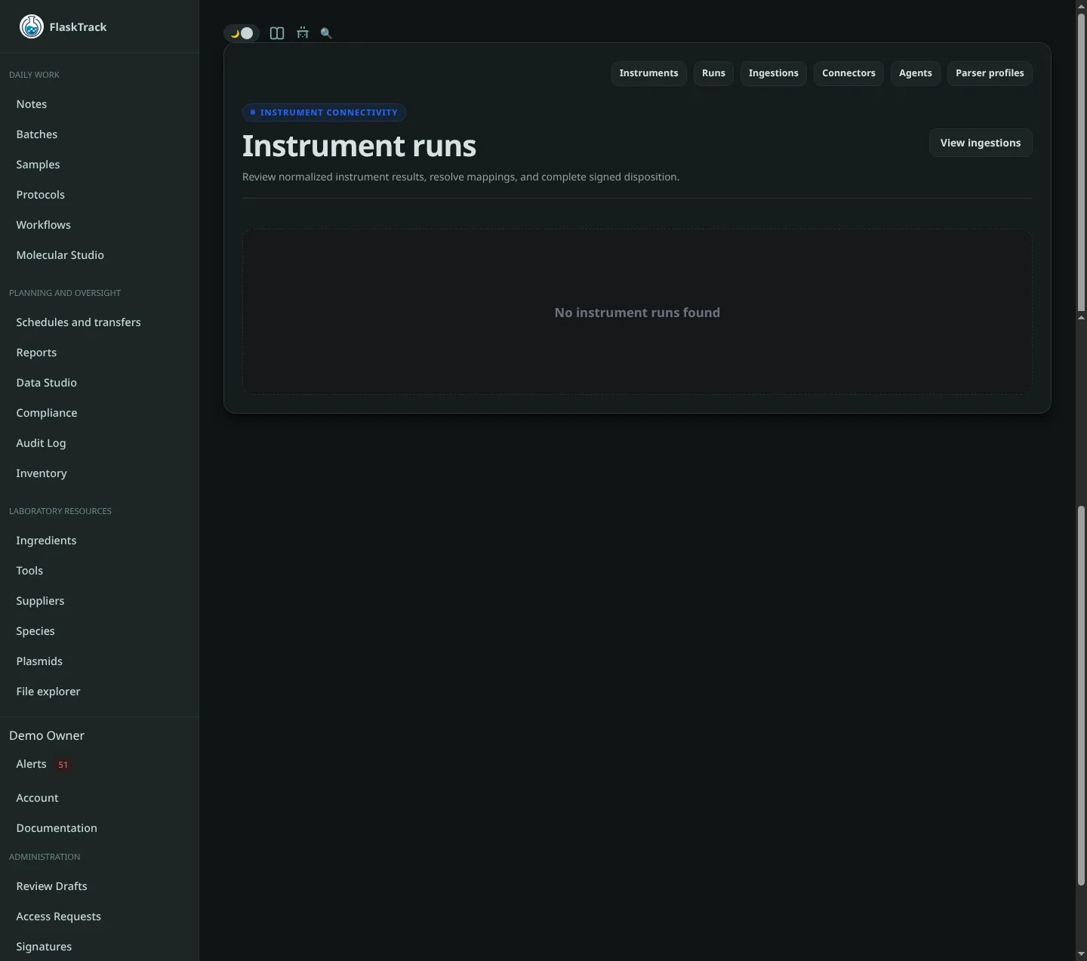Click the FlaskTrack brand name
The image size is (1087, 961).
pos(78,27)
